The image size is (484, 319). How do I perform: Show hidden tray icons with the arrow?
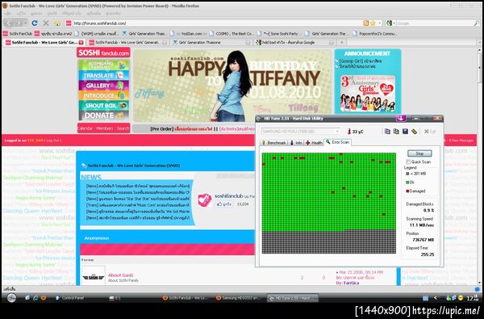[x=436, y=298]
